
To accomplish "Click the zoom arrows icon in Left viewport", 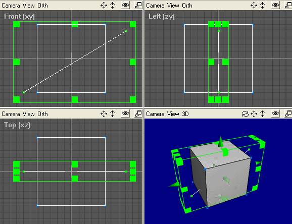I will coord(263,5).
